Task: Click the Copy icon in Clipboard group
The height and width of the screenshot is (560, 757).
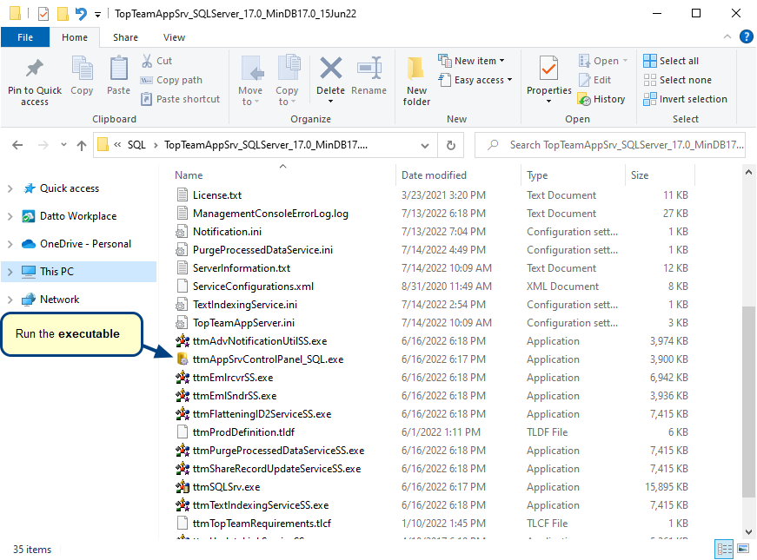Action: coord(82,68)
